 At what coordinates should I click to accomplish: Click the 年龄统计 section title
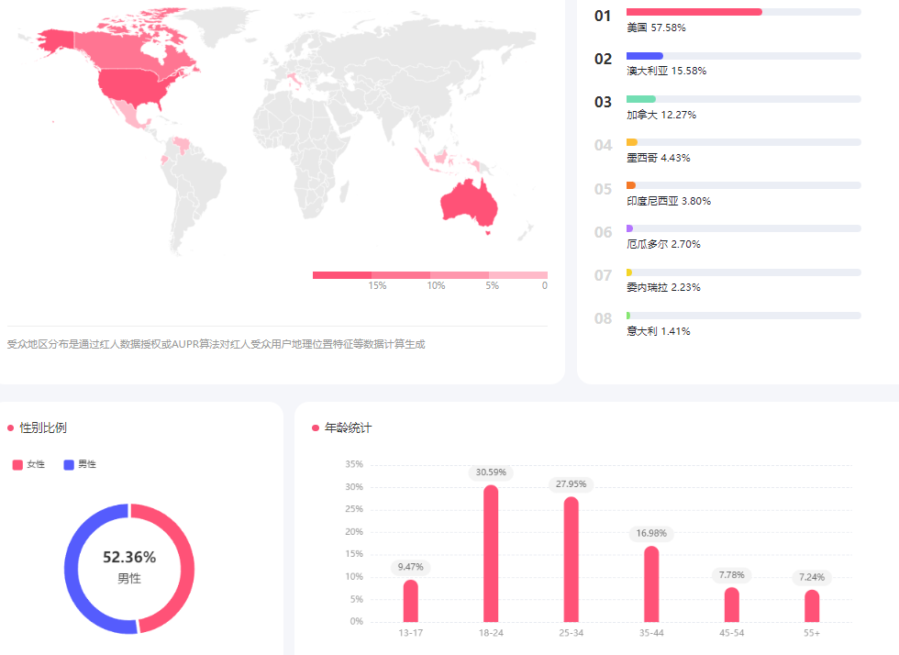(x=348, y=427)
